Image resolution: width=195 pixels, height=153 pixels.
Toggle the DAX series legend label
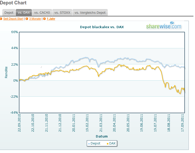click(113, 143)
